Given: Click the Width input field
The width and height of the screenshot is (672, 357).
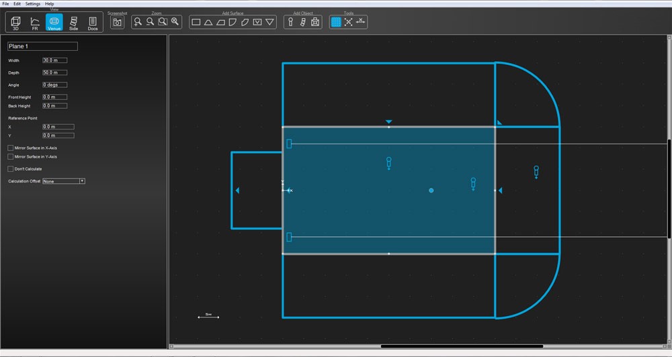Looking at the screenshot, I should [x=54, y=60].
